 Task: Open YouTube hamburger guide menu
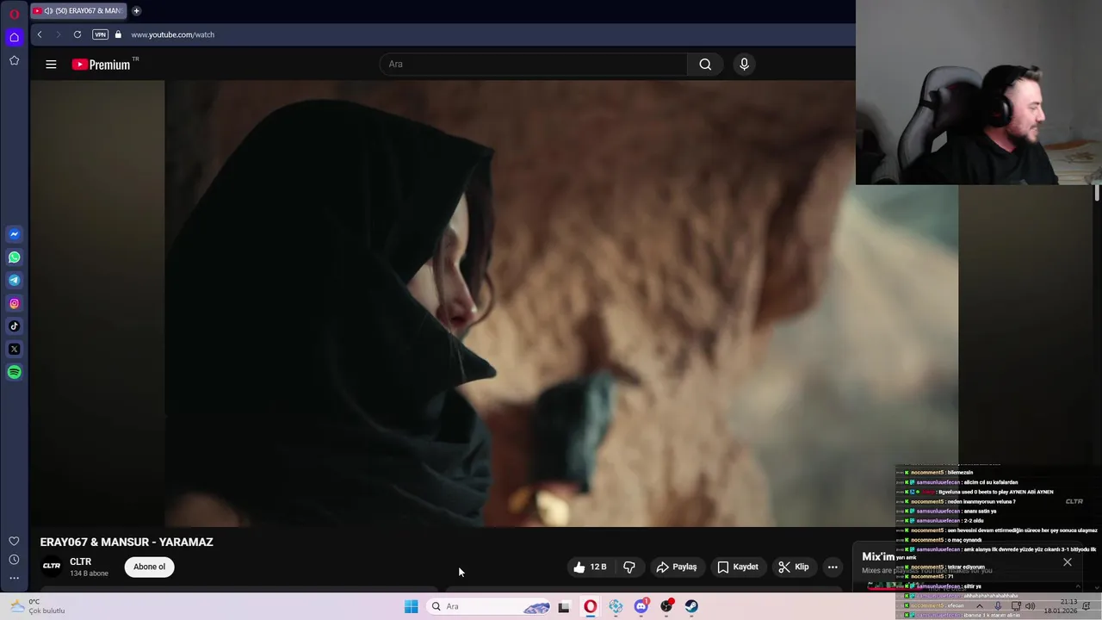(x=51, y=64)
